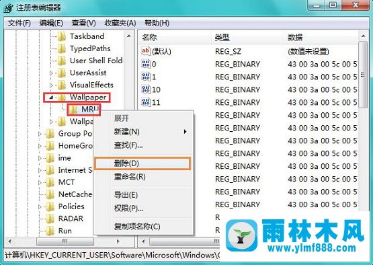Click the Policies folder icon
The height and width of the screenshot is (265, 373).
(x=50, y=206)
